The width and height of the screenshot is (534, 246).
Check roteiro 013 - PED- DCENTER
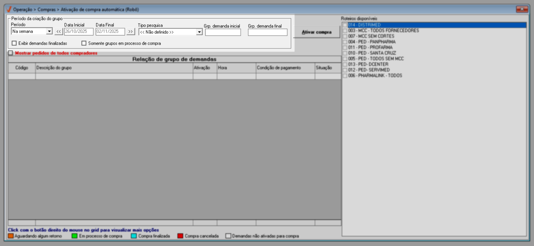345,64
